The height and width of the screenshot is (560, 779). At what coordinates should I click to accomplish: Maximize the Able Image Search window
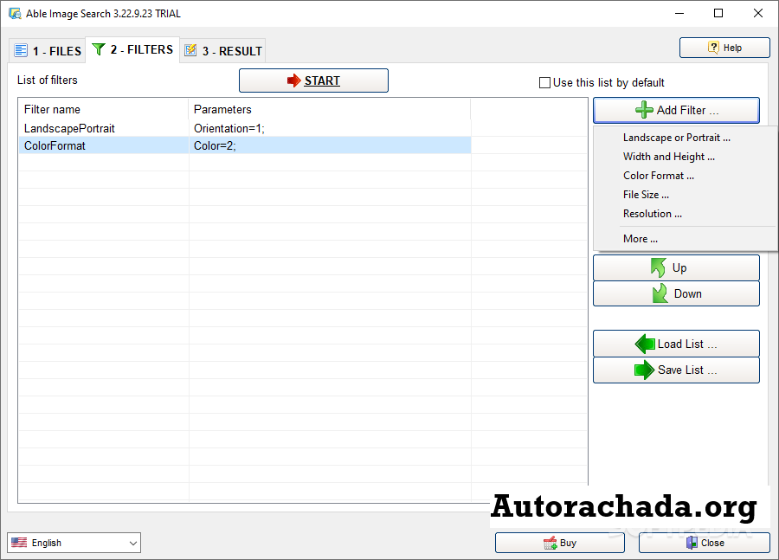(x=718, y=14)
